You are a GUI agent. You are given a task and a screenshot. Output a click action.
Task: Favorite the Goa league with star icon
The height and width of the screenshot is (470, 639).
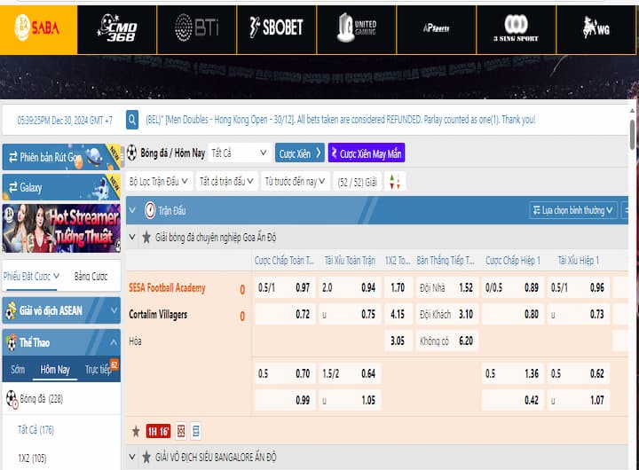(x=146, y=238)
